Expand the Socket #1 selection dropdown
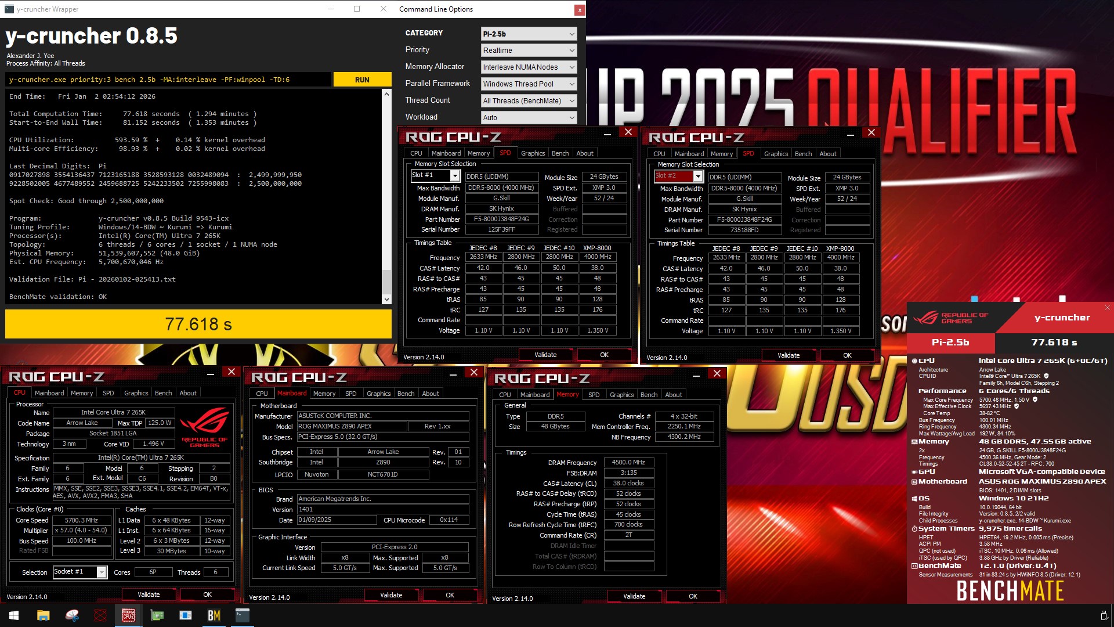Screen dimensions: 1114x627 click(x=80, y=572)
